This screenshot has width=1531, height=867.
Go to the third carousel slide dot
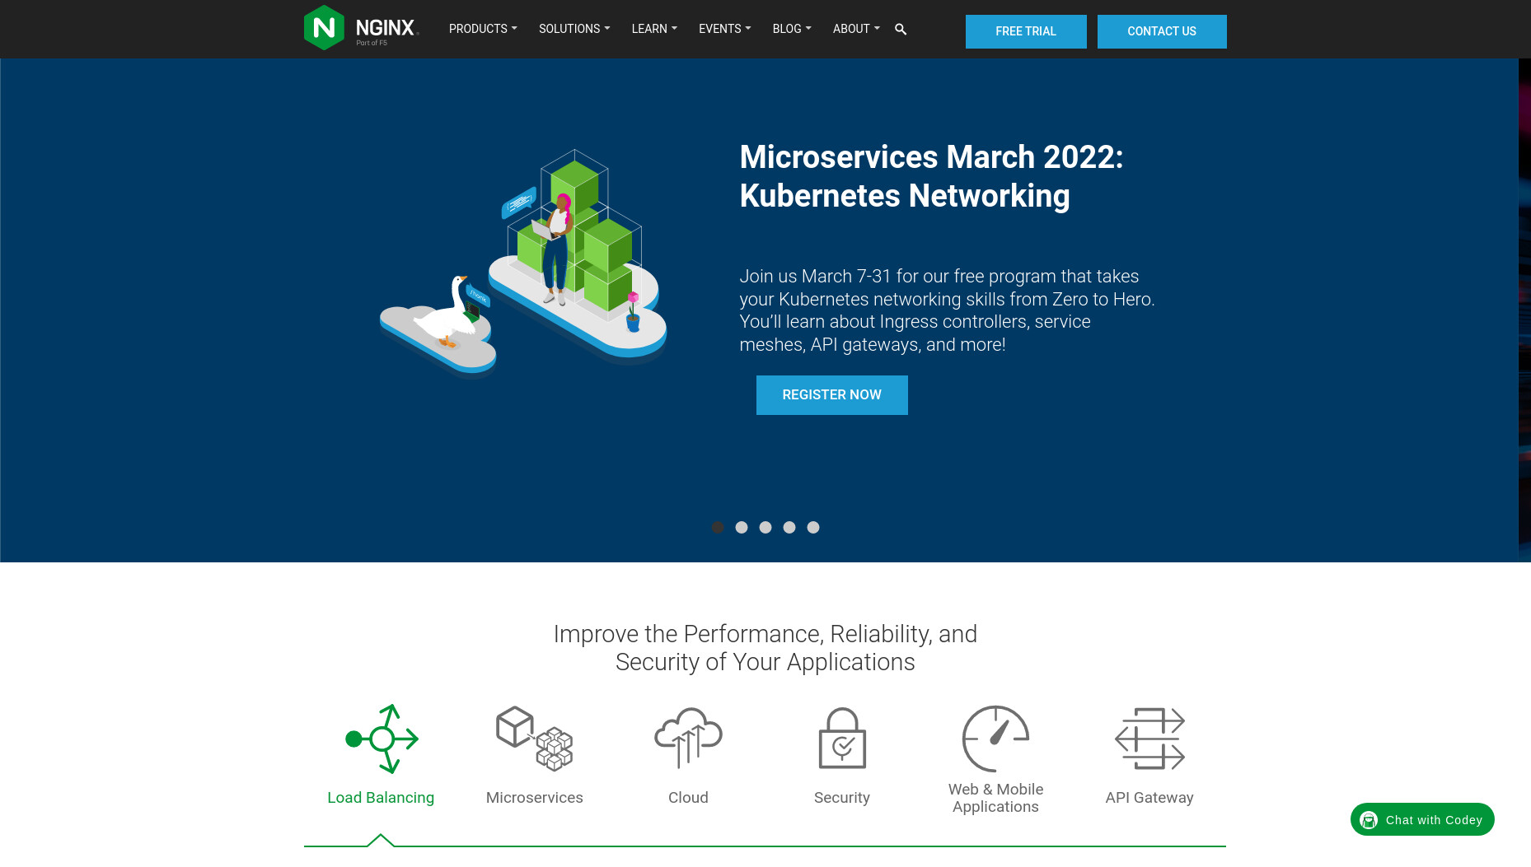coord(765,527)
